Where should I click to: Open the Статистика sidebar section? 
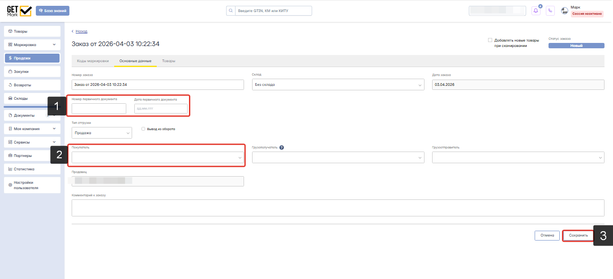coord(32,169)
